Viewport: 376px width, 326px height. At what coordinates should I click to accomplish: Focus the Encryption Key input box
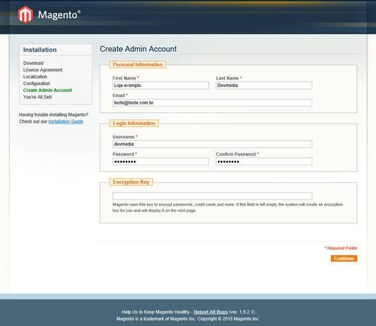212,196
